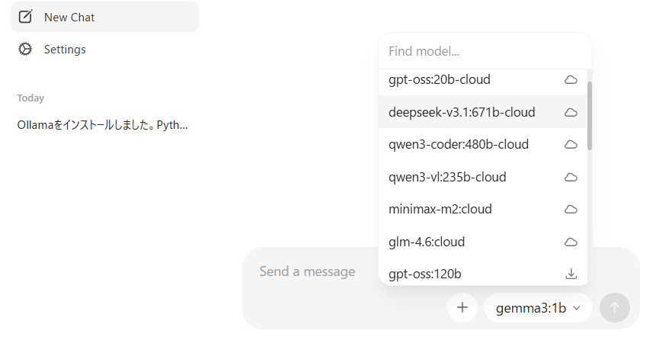Click cloud icon beside gpt-oss:20b-cloud
This screenshot has height=337, width=656.
pos(571,79)
